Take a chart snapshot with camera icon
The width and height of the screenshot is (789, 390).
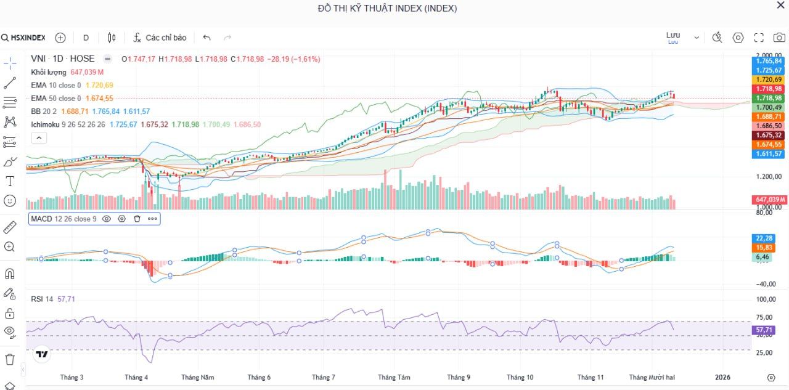779,38
